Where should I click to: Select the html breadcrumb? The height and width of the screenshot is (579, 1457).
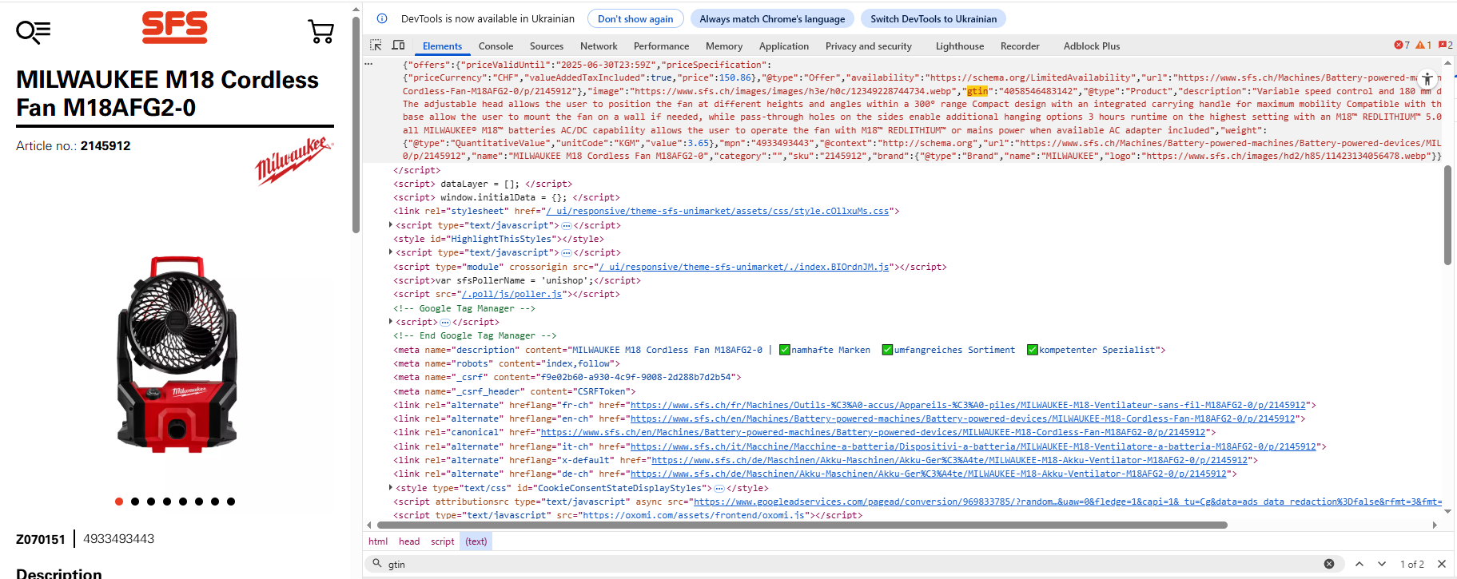click(x=378, y=541)
